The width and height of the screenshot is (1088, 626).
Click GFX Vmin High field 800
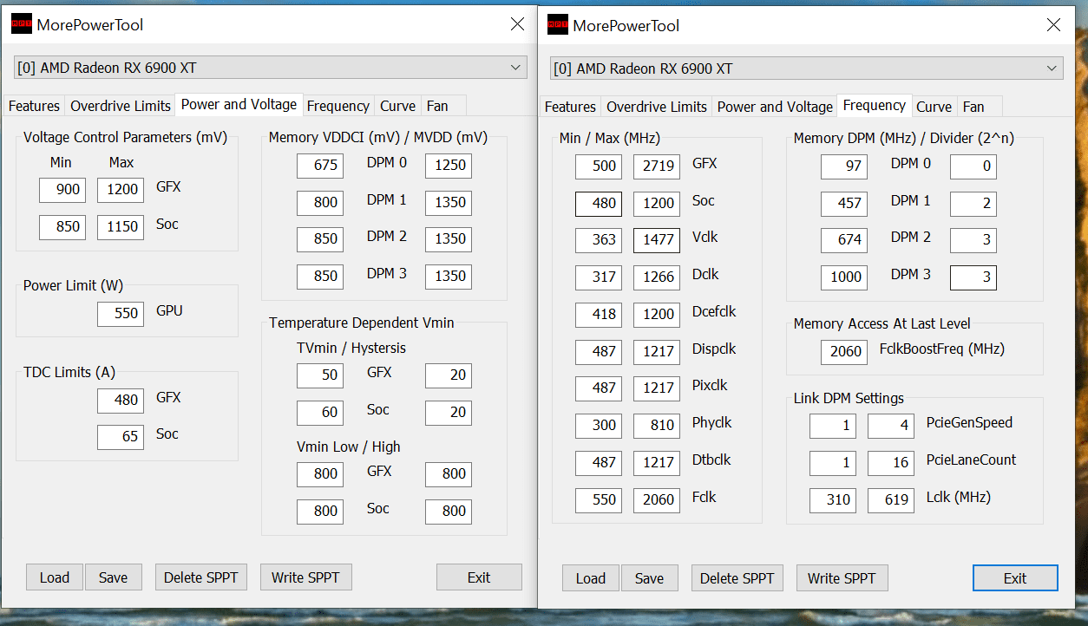(449, 474)
